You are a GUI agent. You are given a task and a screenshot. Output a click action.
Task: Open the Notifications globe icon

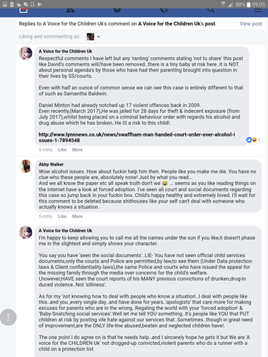(164, 10)
